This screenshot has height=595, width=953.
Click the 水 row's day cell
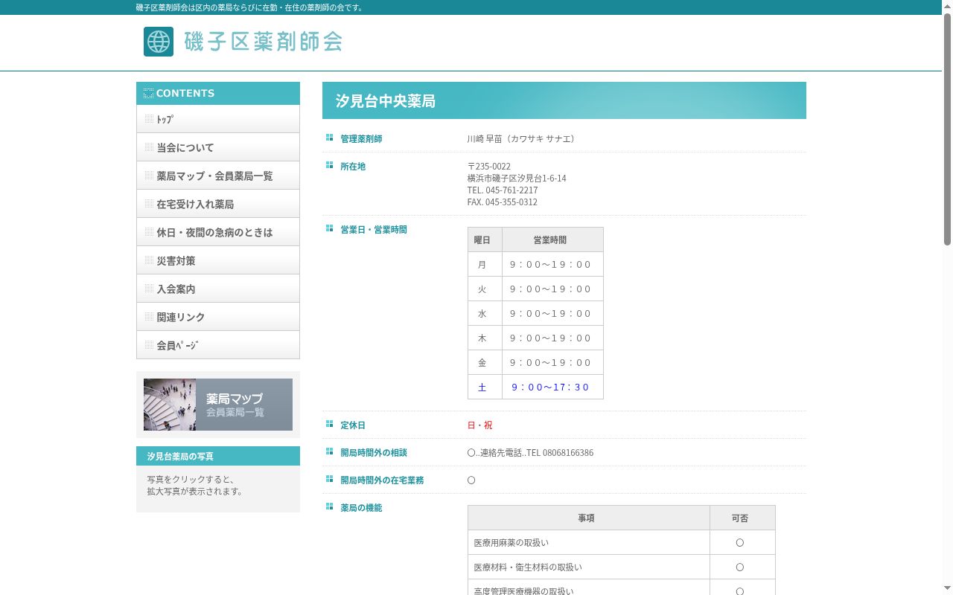pyautogui.click(x=485, y=313)
